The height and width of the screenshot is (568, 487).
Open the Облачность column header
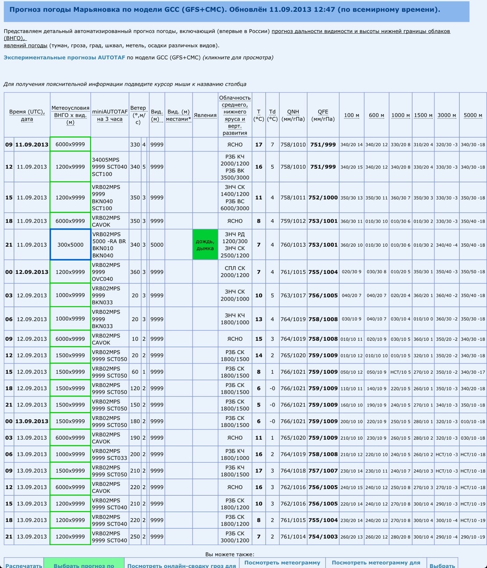235,115
